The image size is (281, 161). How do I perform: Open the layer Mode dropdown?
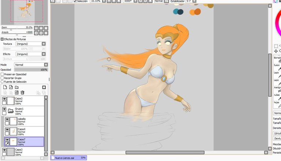[46, 65]
